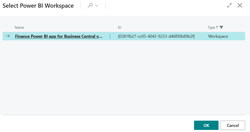
Task: Open the Finance Power BI app workspace link
Action: (59, 36)
